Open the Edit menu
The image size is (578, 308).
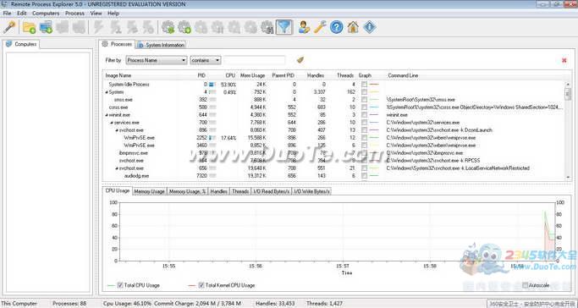point(22,14)
